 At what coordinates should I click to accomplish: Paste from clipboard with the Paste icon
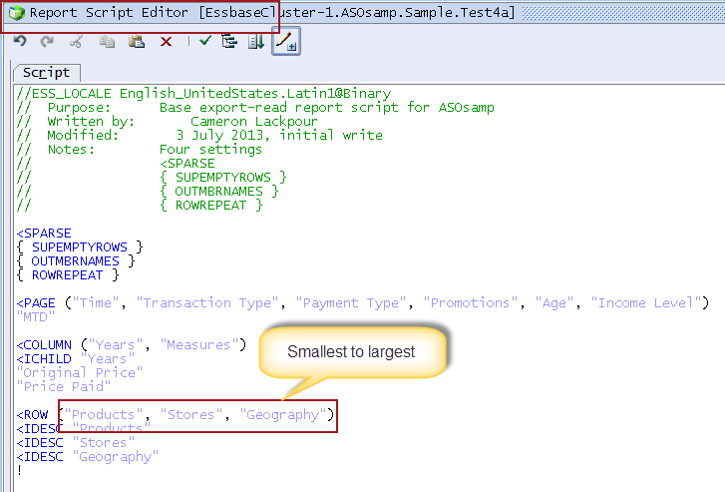click(137, 42)
